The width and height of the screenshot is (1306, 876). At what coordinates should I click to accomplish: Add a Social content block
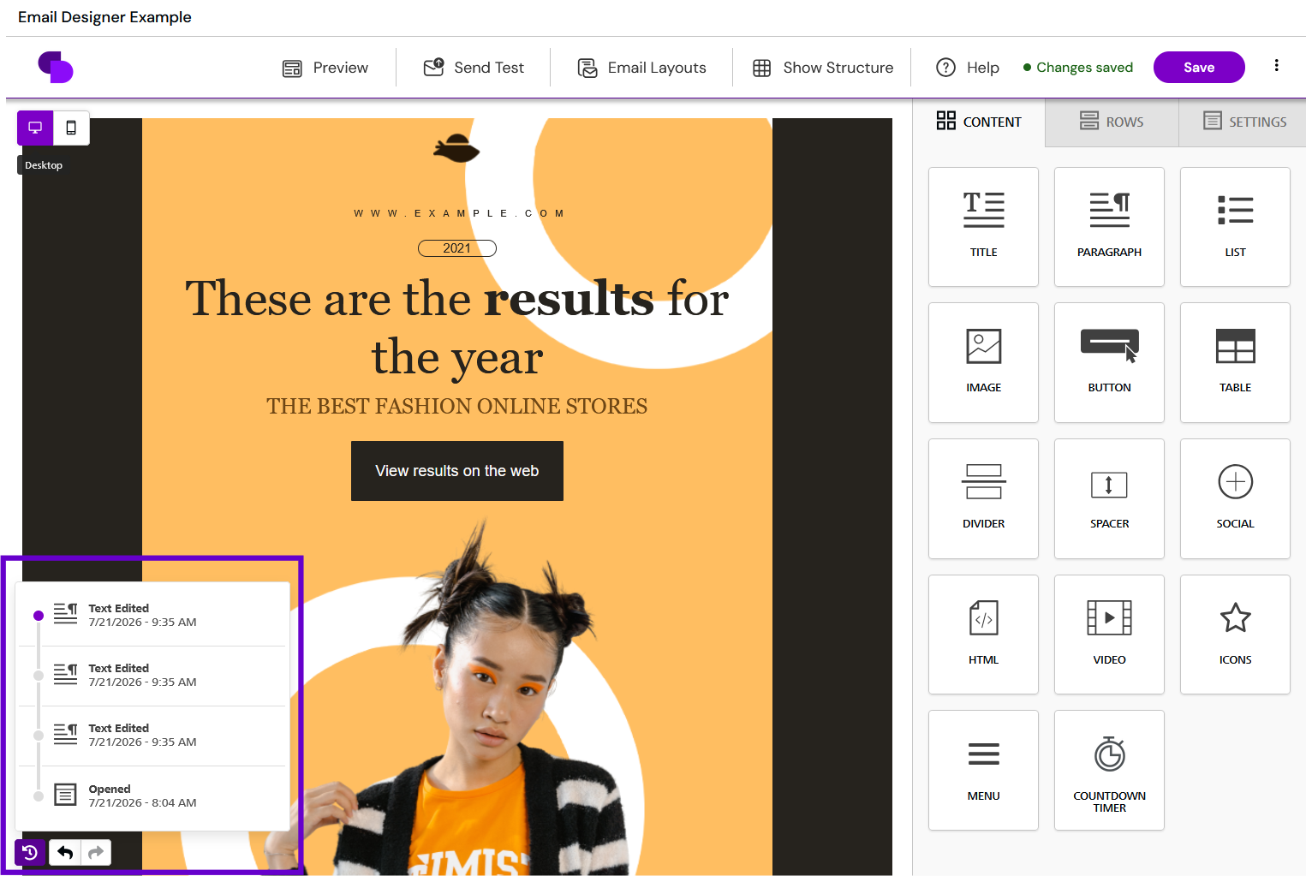1235,498
